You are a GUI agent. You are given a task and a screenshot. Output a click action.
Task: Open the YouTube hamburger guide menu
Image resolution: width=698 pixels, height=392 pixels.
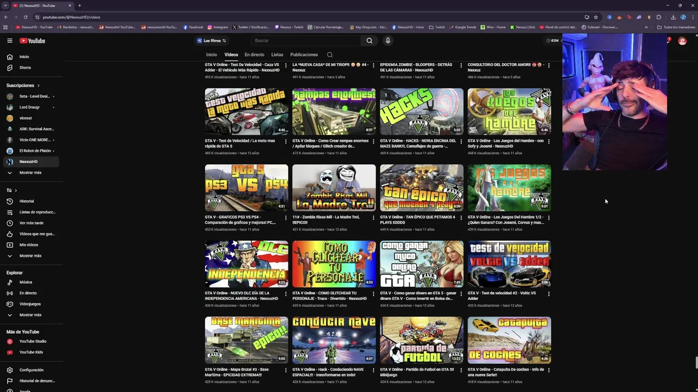click(10, 41)
